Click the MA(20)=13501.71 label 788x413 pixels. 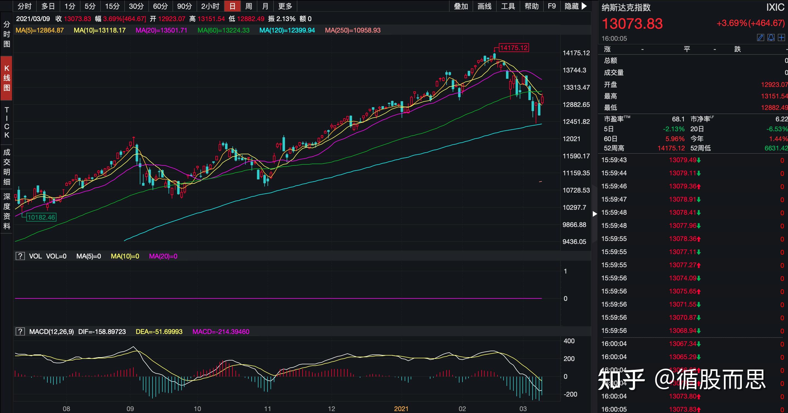(x=161, y=30)
